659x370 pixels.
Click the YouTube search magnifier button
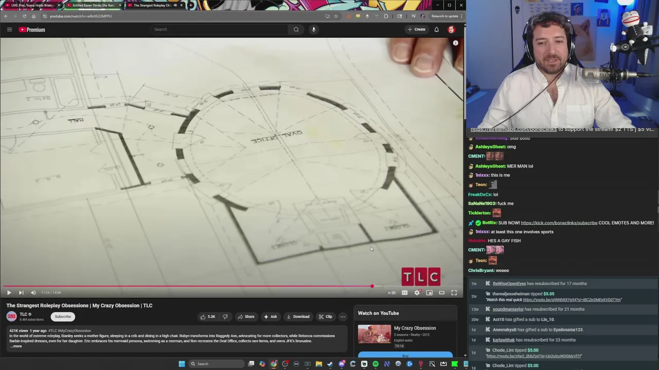[296, 29]
